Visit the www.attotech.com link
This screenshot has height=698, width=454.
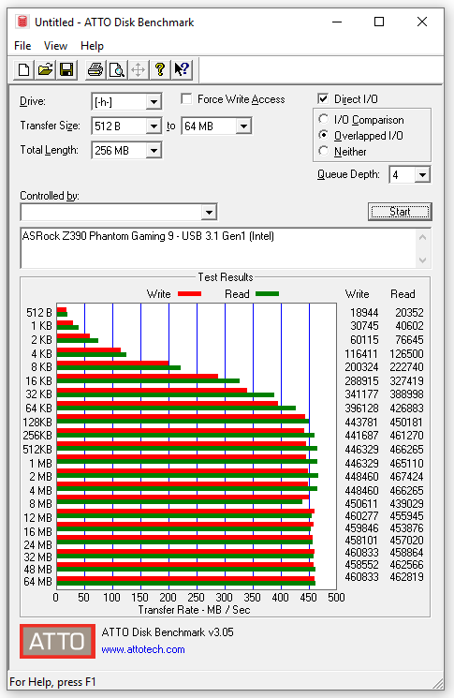coord(143,649)
